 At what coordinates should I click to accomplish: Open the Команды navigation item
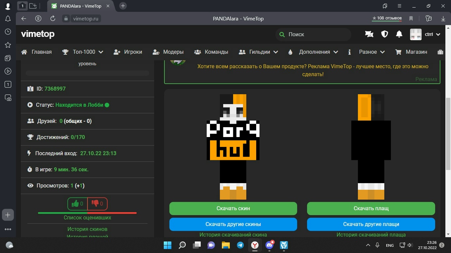pyautogui.click(x=211, y=52)
